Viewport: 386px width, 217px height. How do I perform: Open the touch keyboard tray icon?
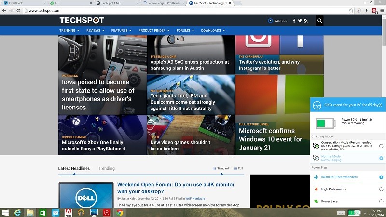coord(341,213)
